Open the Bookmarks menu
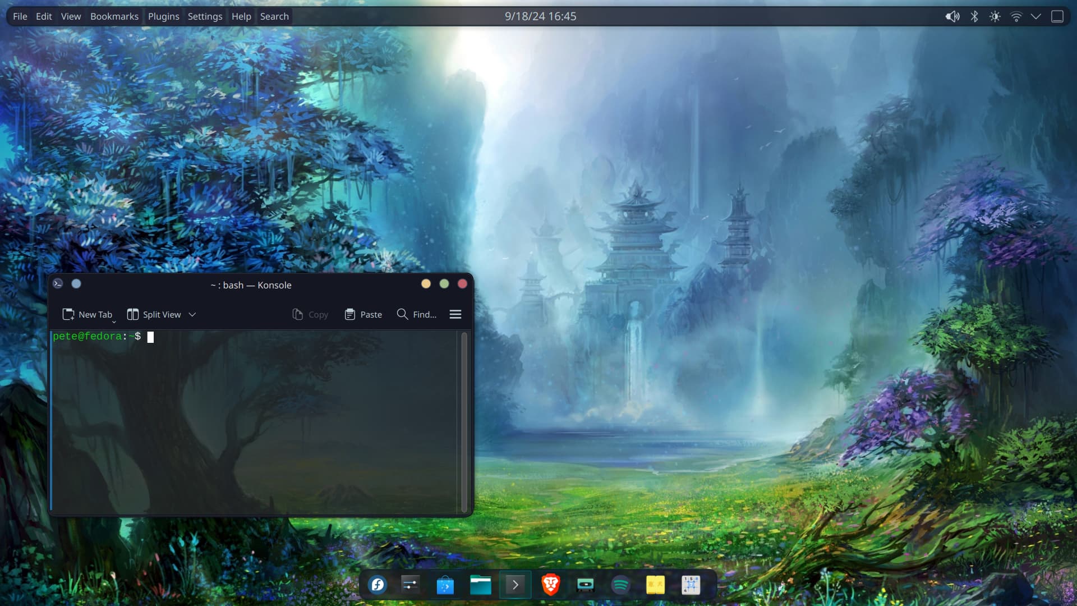 click(114, 16)
